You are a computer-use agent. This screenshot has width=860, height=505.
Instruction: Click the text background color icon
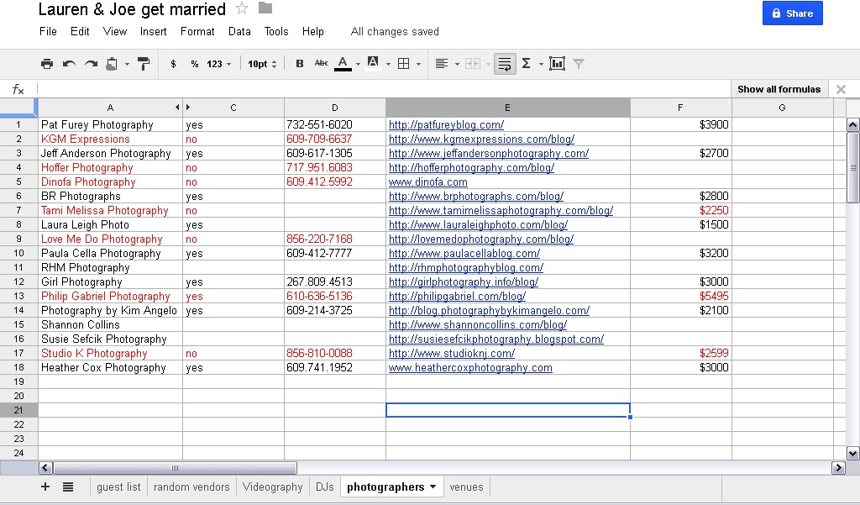coord(373,63)
